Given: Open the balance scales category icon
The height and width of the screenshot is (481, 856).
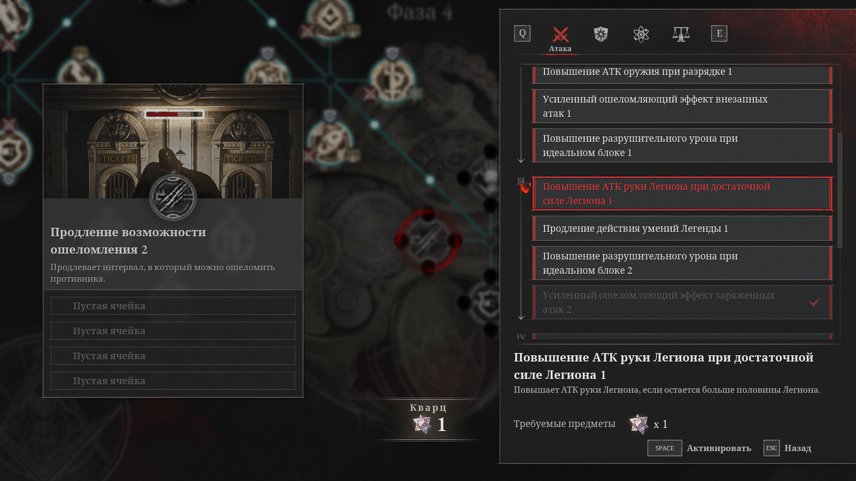Looking at the screenshot, I should coord(681,34).
